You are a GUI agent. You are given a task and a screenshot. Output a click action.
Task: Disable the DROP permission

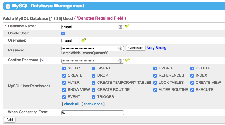click(94, 75)
